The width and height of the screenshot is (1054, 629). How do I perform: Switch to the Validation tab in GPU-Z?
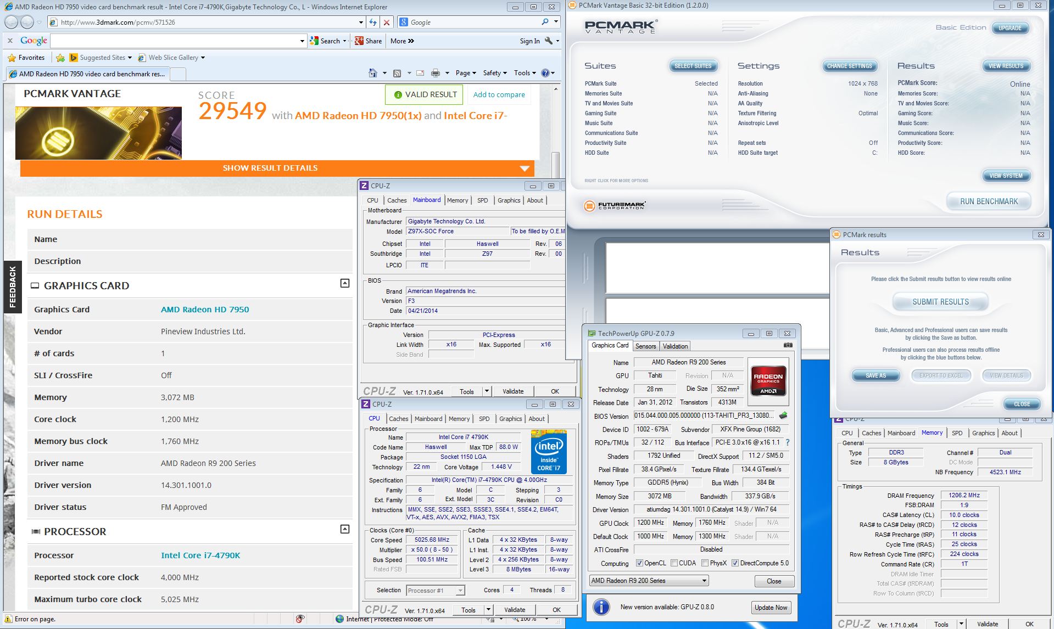coord(675,346)
